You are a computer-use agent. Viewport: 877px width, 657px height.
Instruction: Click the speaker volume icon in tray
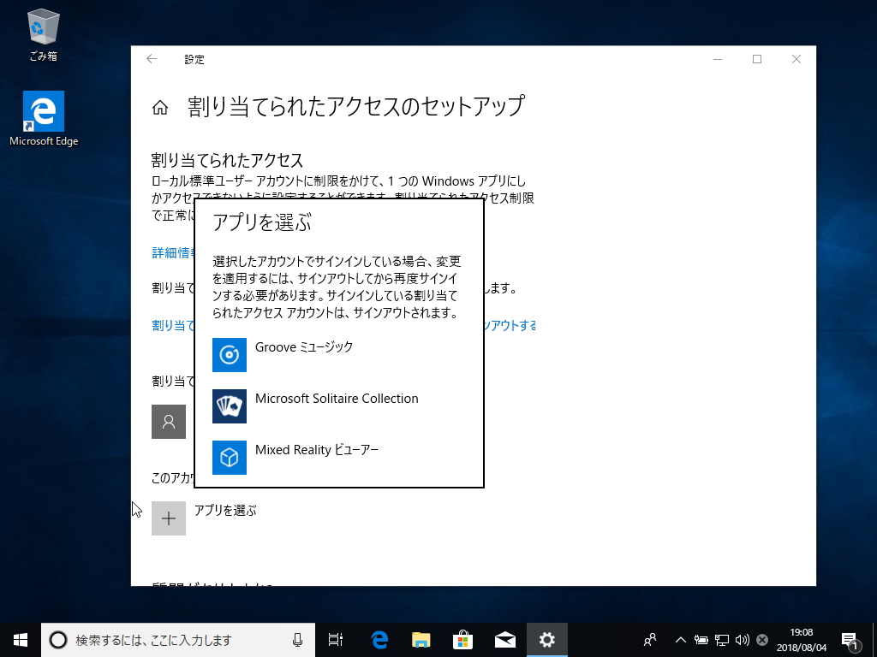point(742,639)
